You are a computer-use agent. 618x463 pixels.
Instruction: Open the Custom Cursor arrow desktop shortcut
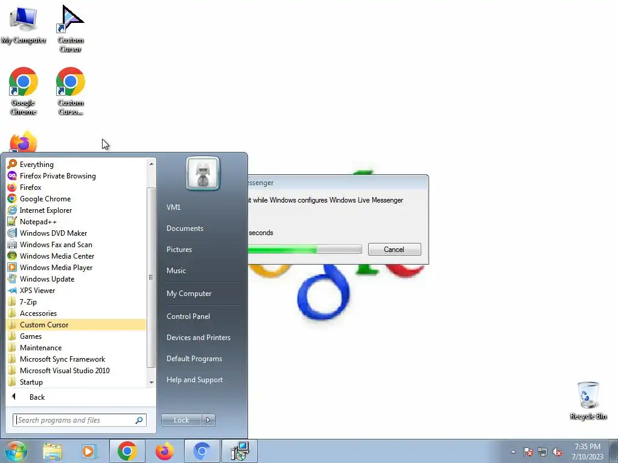click(71, 29)
